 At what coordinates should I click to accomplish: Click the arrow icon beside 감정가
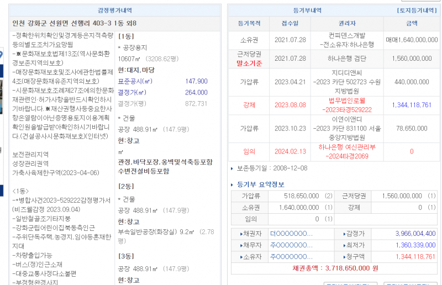coord(345,234)
